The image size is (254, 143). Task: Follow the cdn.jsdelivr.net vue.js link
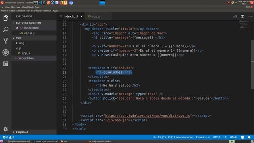click(147, 116)
